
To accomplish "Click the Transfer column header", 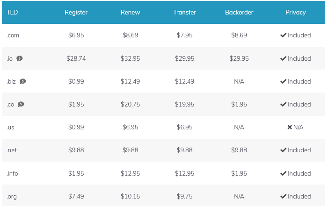I will pos(184,12).
